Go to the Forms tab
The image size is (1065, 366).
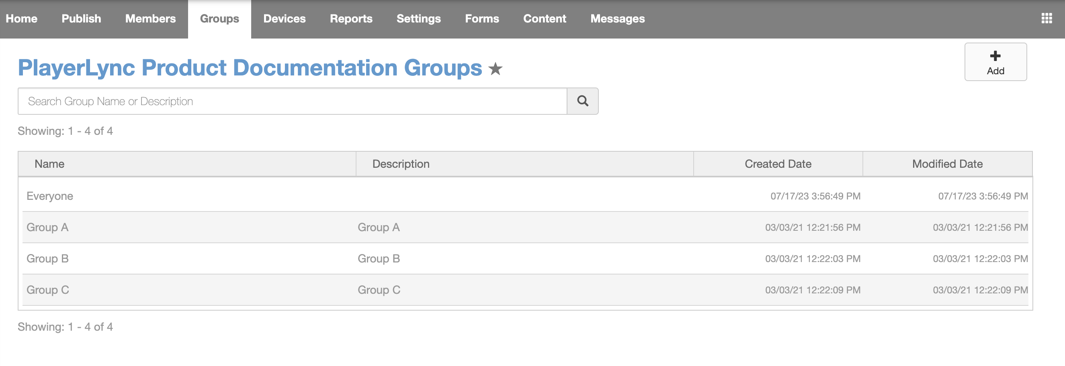click(482, 19)
